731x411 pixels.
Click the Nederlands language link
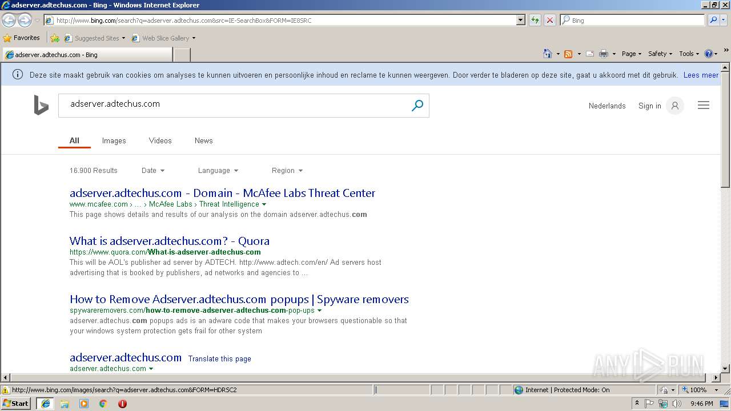point(607,106)
